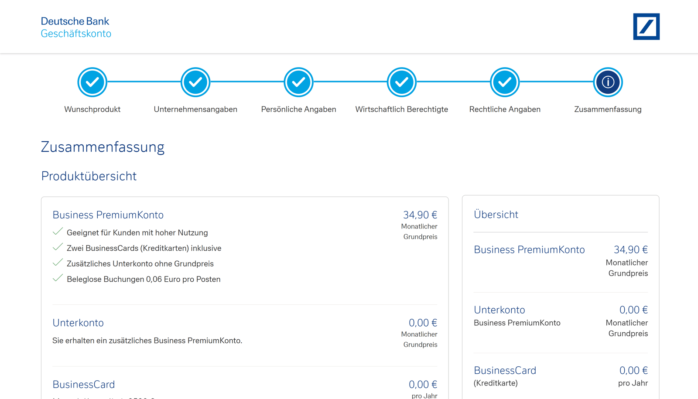Click Unterkonto entry in Übersicht panel
This screenshot has width=698, height=399.
point(500,310)
